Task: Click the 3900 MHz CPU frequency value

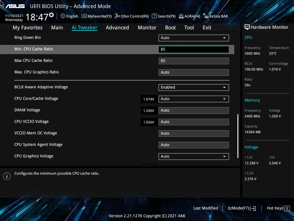Action: tap(252, 53)
